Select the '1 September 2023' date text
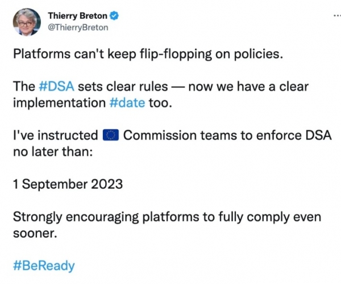Image resolution: width=341 pixels, height=284 pixels. (68, 184)
